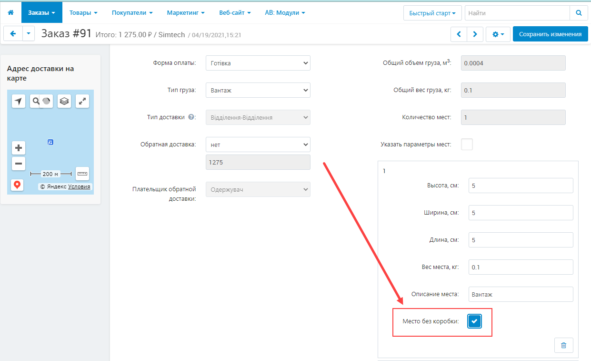The image size is (591, 361).
Task: Expand the 'Обратная доставка' dropdown
Action: coord(258,144)
